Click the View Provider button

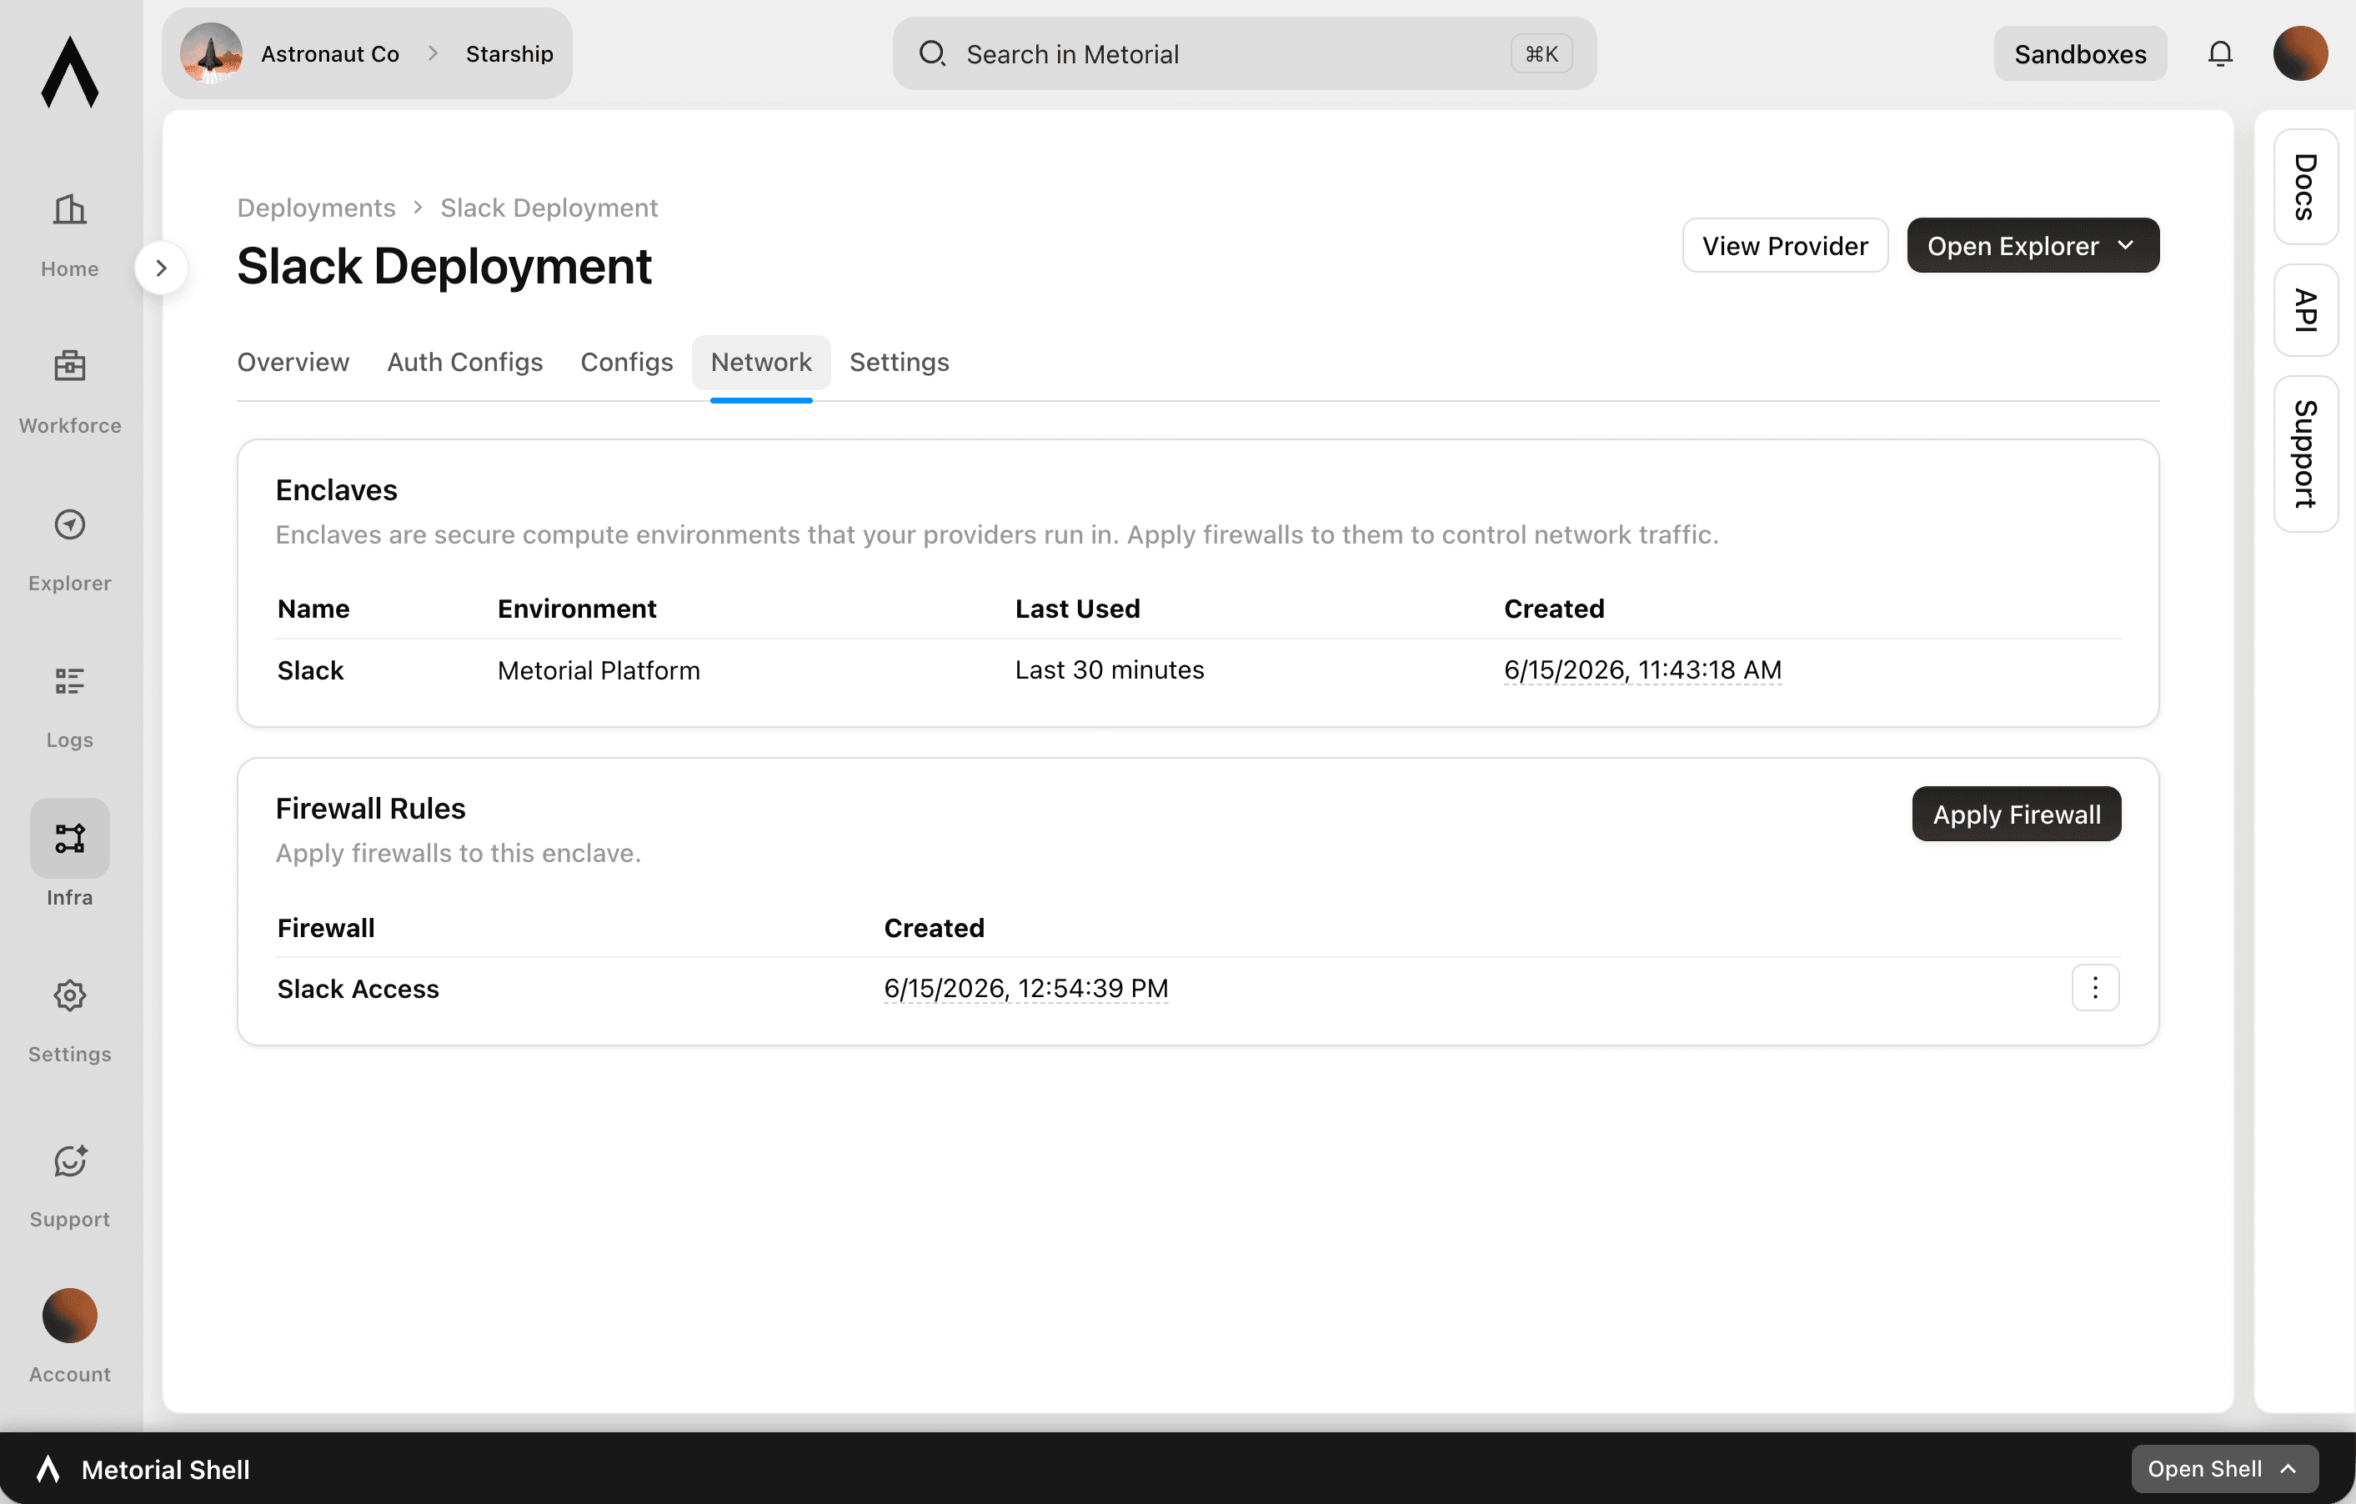point(1785,246)
